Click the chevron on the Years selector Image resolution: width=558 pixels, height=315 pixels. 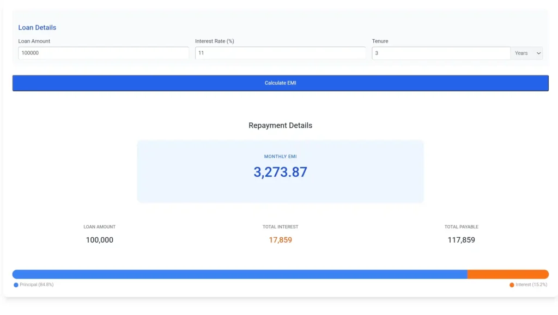point(538,53)
